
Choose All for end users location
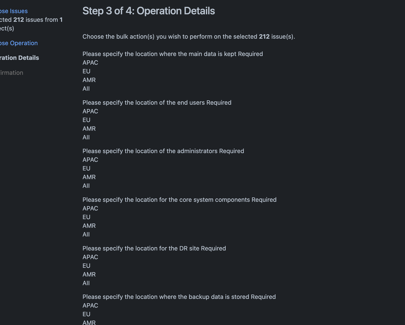tap(86, 137)
